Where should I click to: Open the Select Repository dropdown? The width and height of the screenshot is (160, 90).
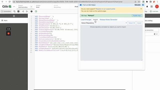click(104, 23)
